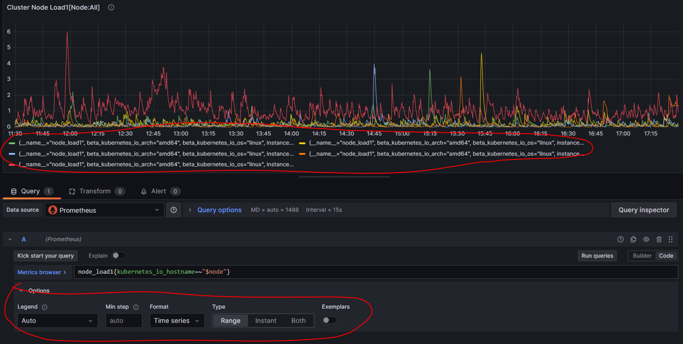This screenshot has height=344, width=683.
Task: Select the Instant query type
Action: (266, 321)
